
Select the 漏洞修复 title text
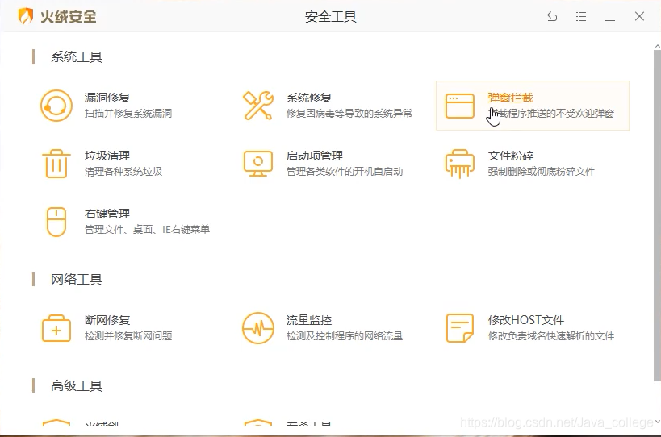pyautogui.click(x=107, y=98)
